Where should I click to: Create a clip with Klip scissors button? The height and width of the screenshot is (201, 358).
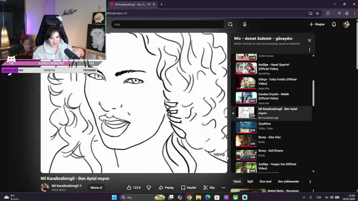[209, 188]
